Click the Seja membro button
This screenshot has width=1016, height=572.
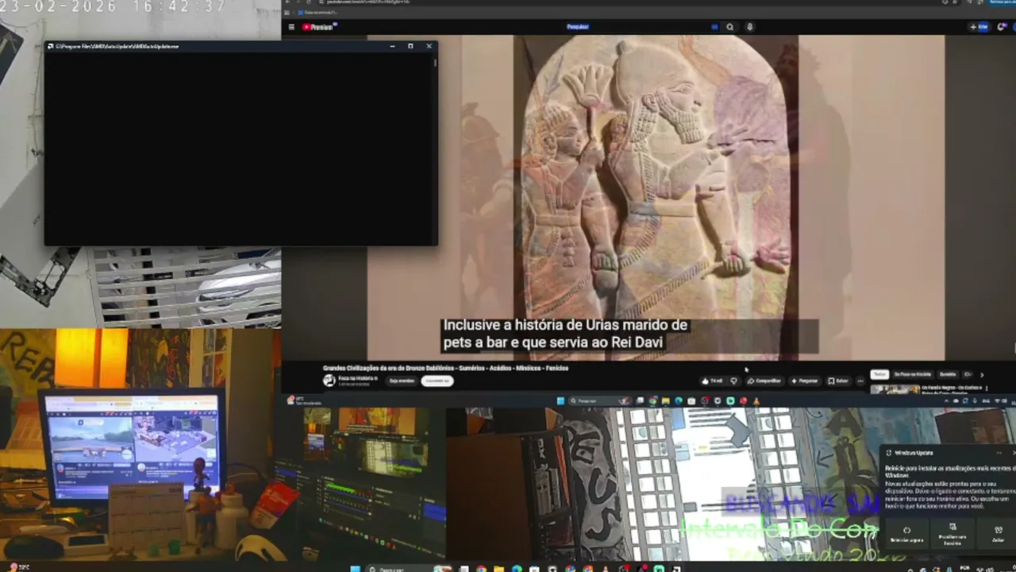click(x=402, y=381)
